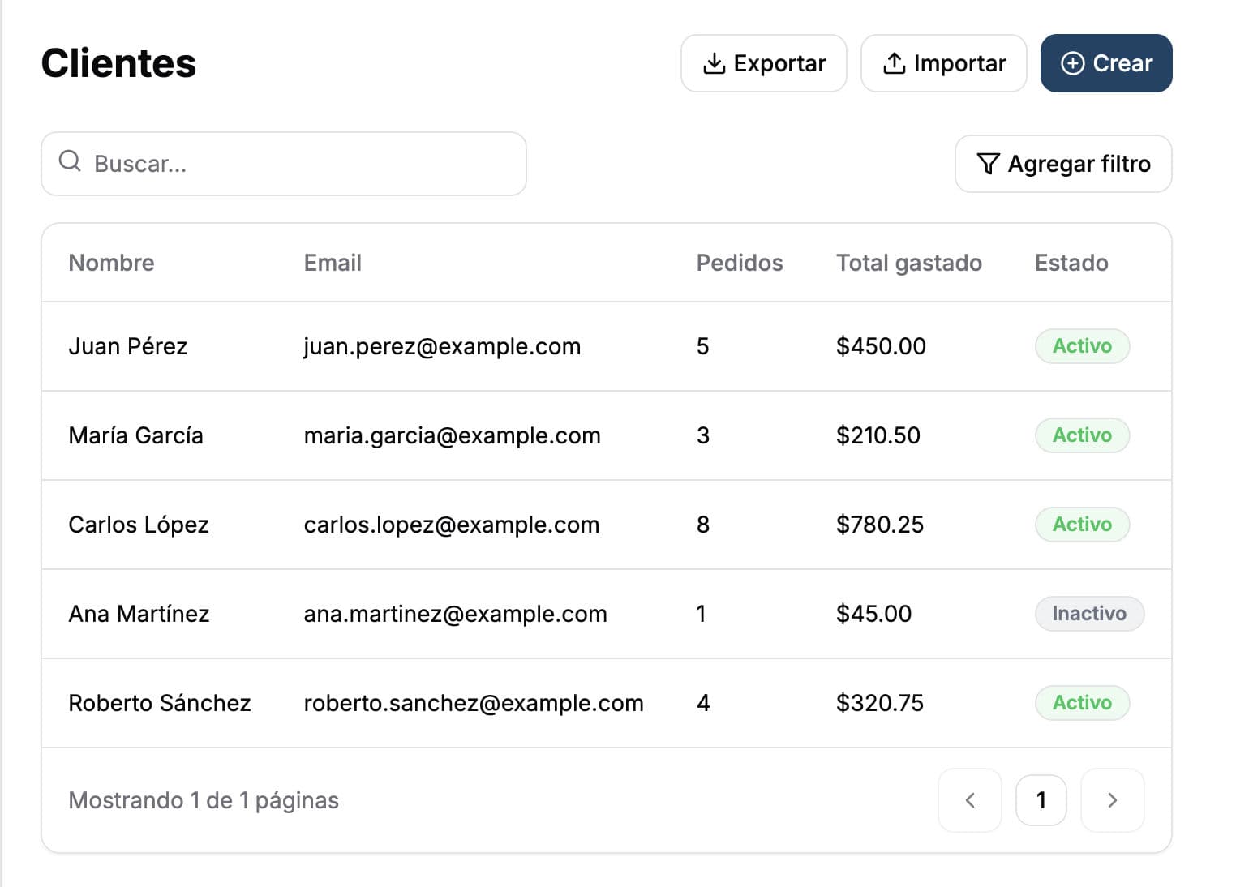Sort by Nombre column header

point(111,263)
